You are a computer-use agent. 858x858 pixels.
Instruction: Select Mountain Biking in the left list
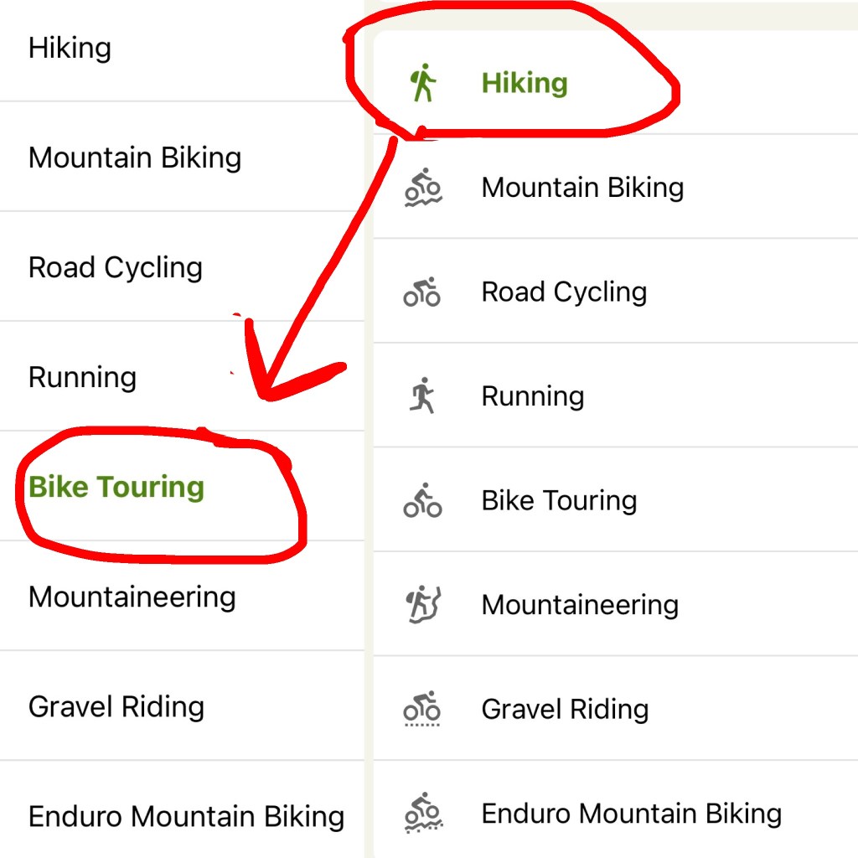135,158
